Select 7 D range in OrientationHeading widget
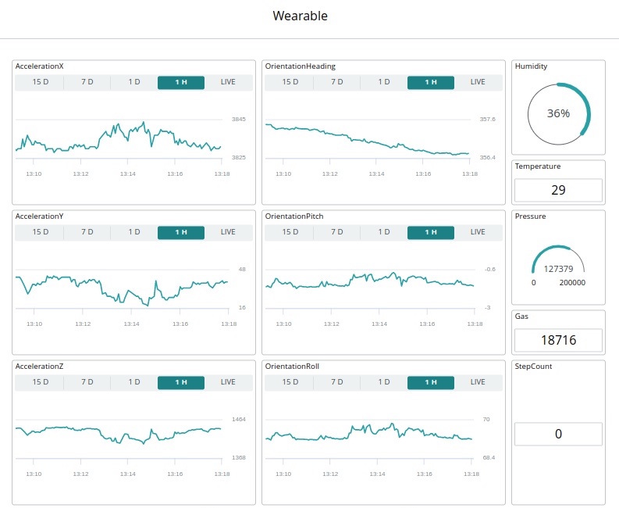The height and width of the screenshot is (508, 619). point(337,82)
